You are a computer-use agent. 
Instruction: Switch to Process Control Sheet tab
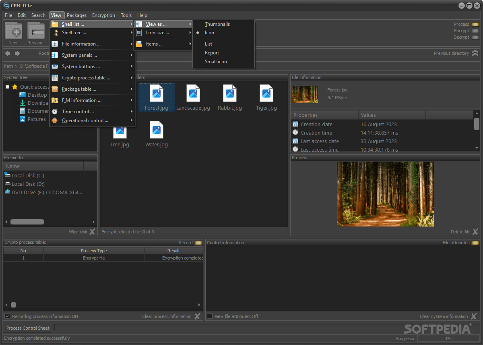[28, 328]
